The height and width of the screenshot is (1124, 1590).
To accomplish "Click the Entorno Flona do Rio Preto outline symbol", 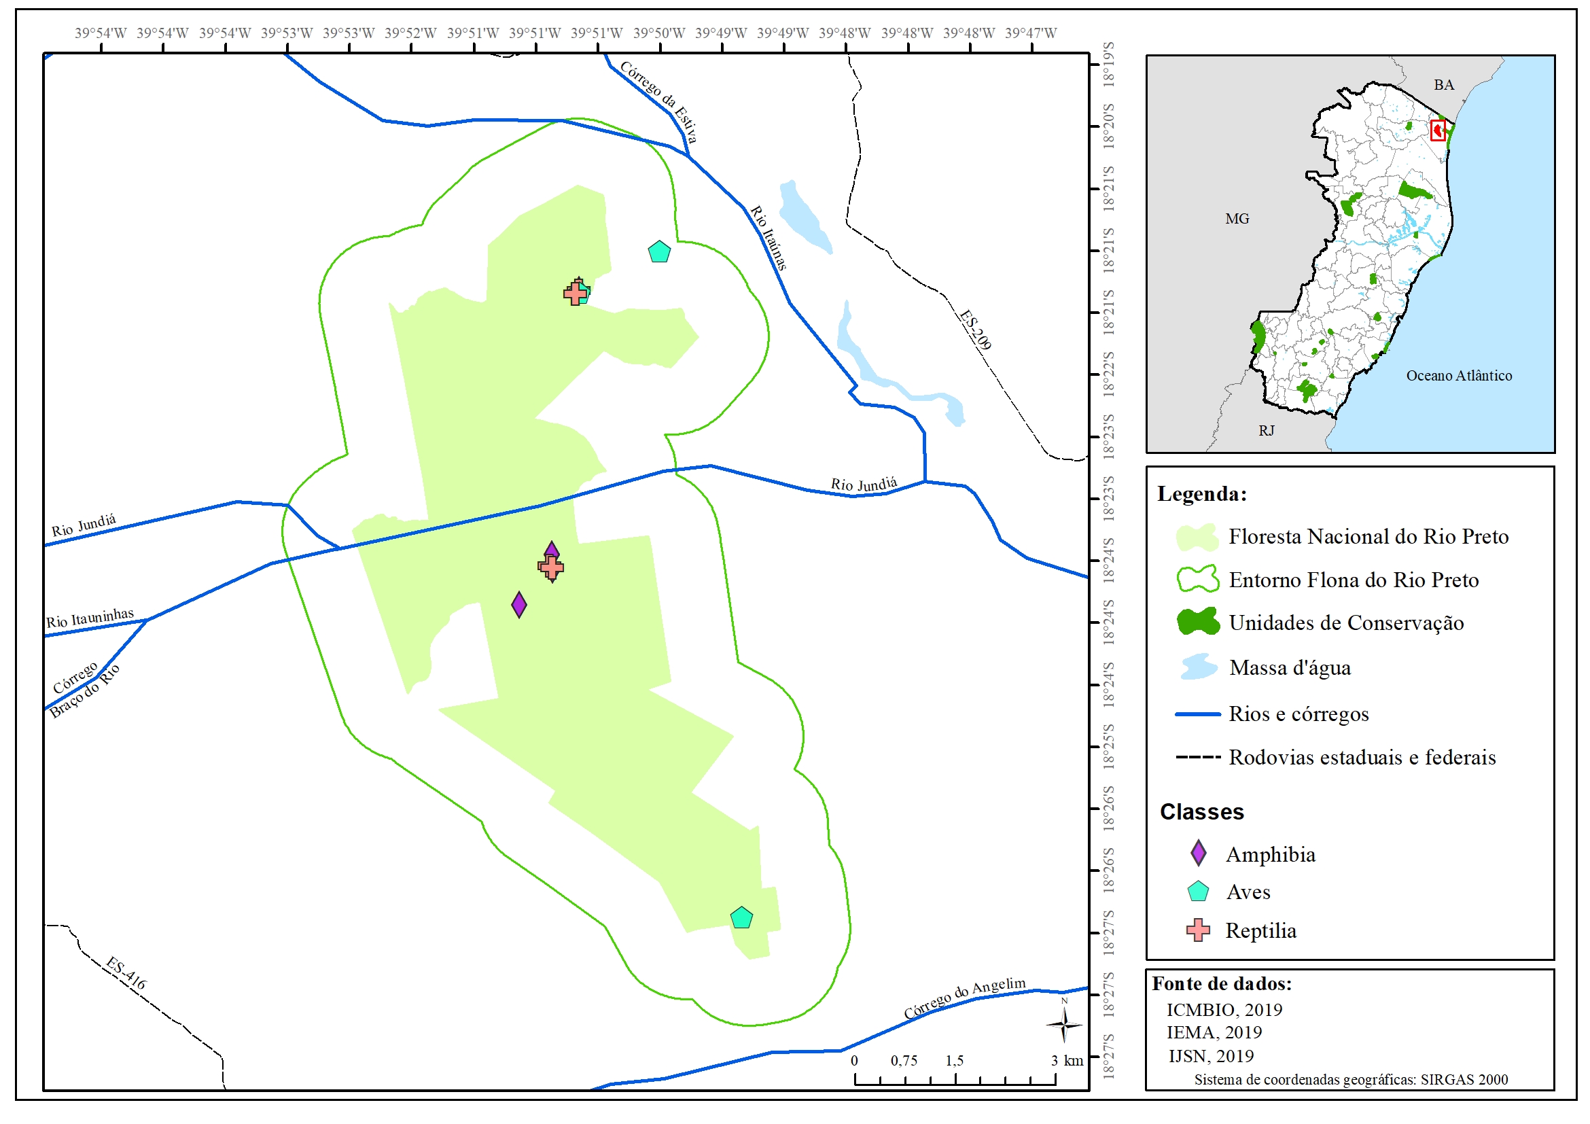I will tap(1197, 579).
